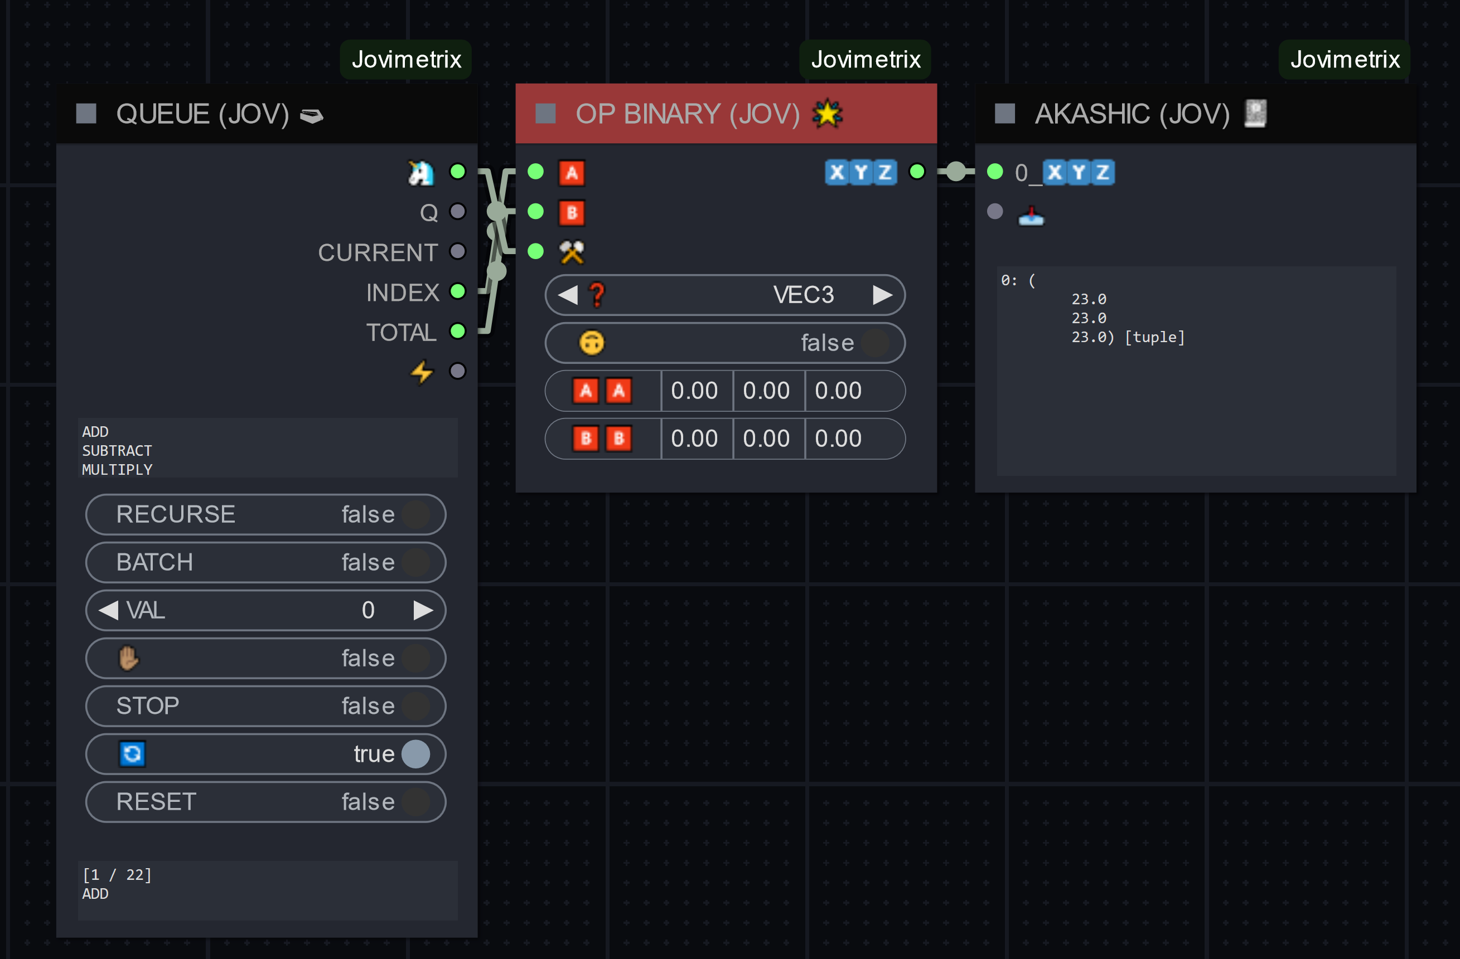
Task: Click the red A input socket icon
Action: (x=571, y=173)
